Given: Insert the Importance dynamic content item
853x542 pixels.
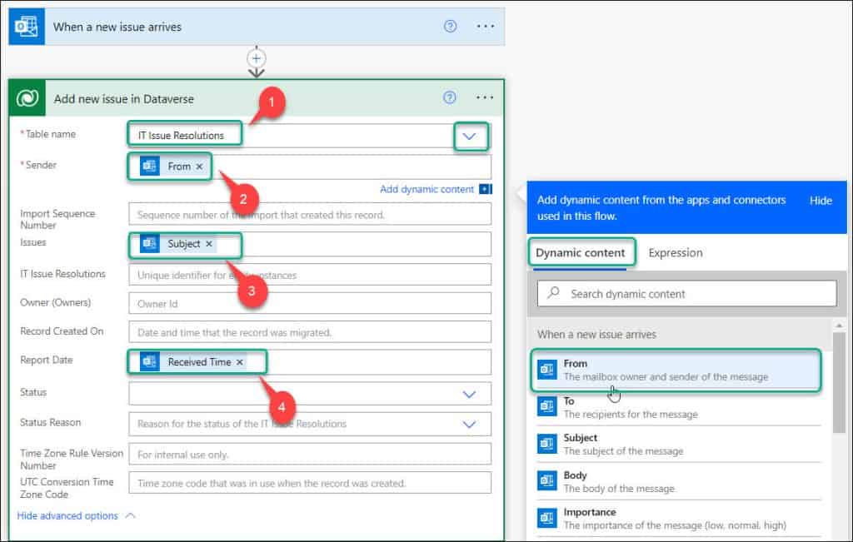Looking at the screenshot, I should [x=678, y=518].
